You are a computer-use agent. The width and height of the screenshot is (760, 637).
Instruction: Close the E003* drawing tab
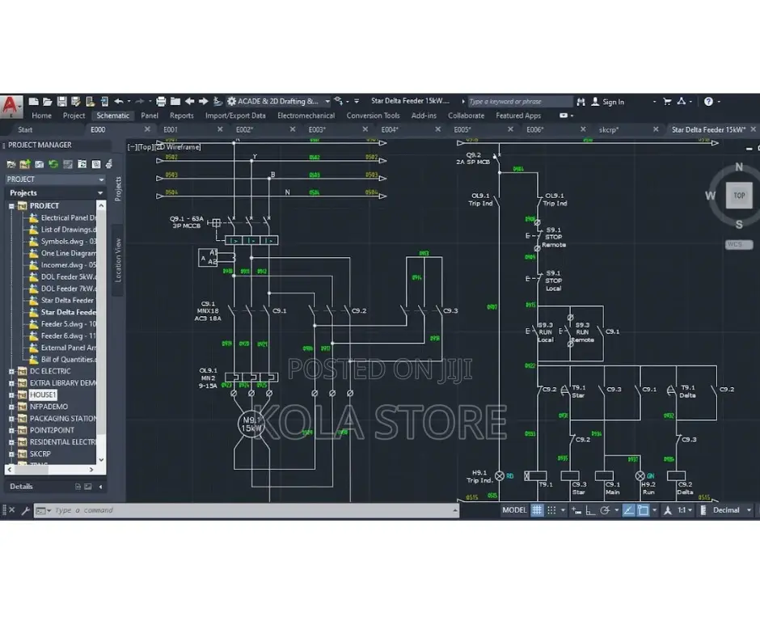tap(365, 129)
